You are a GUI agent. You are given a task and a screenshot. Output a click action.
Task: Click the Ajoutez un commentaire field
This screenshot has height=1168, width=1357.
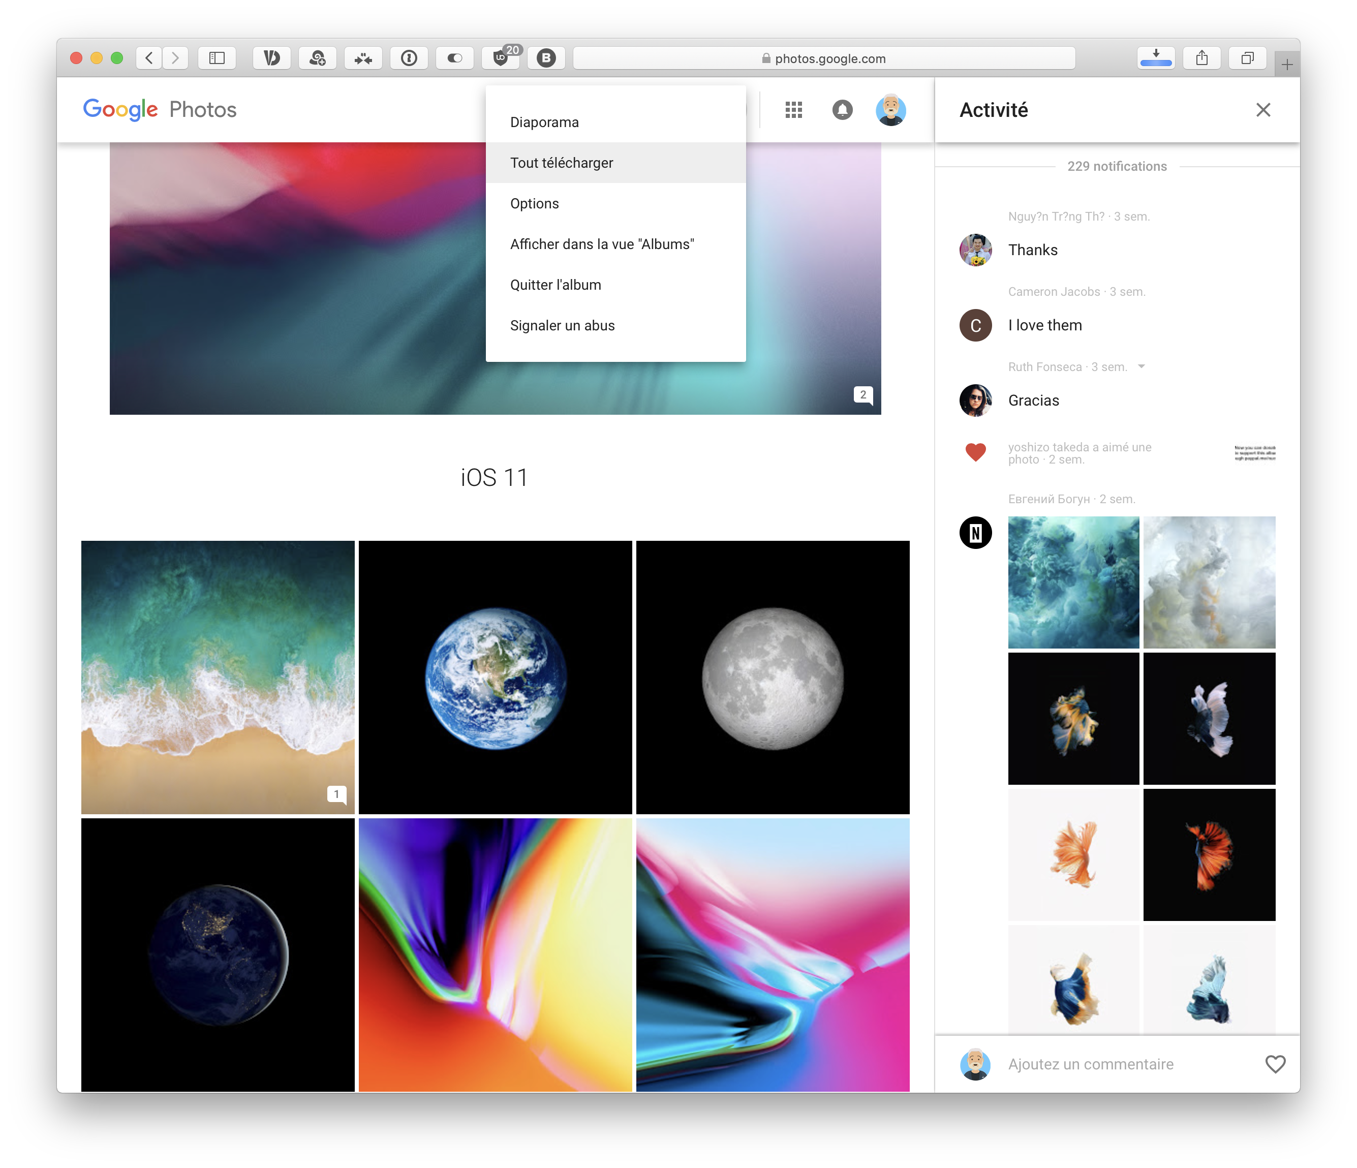pyautogui.click(x=1091, y=1064)
